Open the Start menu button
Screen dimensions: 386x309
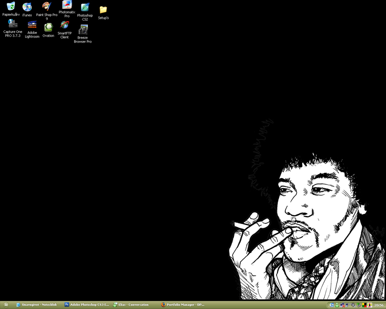[6, 305]
